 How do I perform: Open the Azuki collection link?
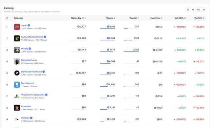click(x=24, y=25)
